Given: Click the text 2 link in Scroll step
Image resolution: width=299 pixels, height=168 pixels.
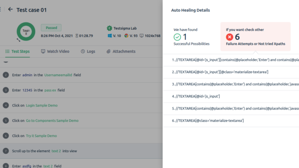Looking at the screenshot, I should point(56,151).
